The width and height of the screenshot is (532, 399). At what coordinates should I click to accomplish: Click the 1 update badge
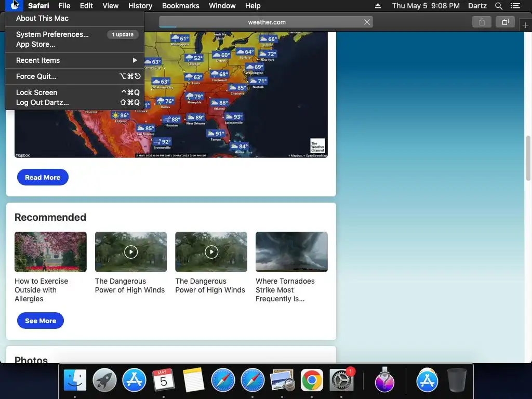click(x=123, y=34)
